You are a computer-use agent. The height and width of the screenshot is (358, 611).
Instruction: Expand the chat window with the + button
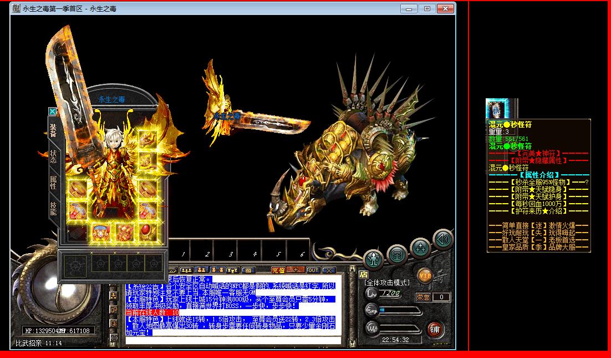(x=296, y=270)
